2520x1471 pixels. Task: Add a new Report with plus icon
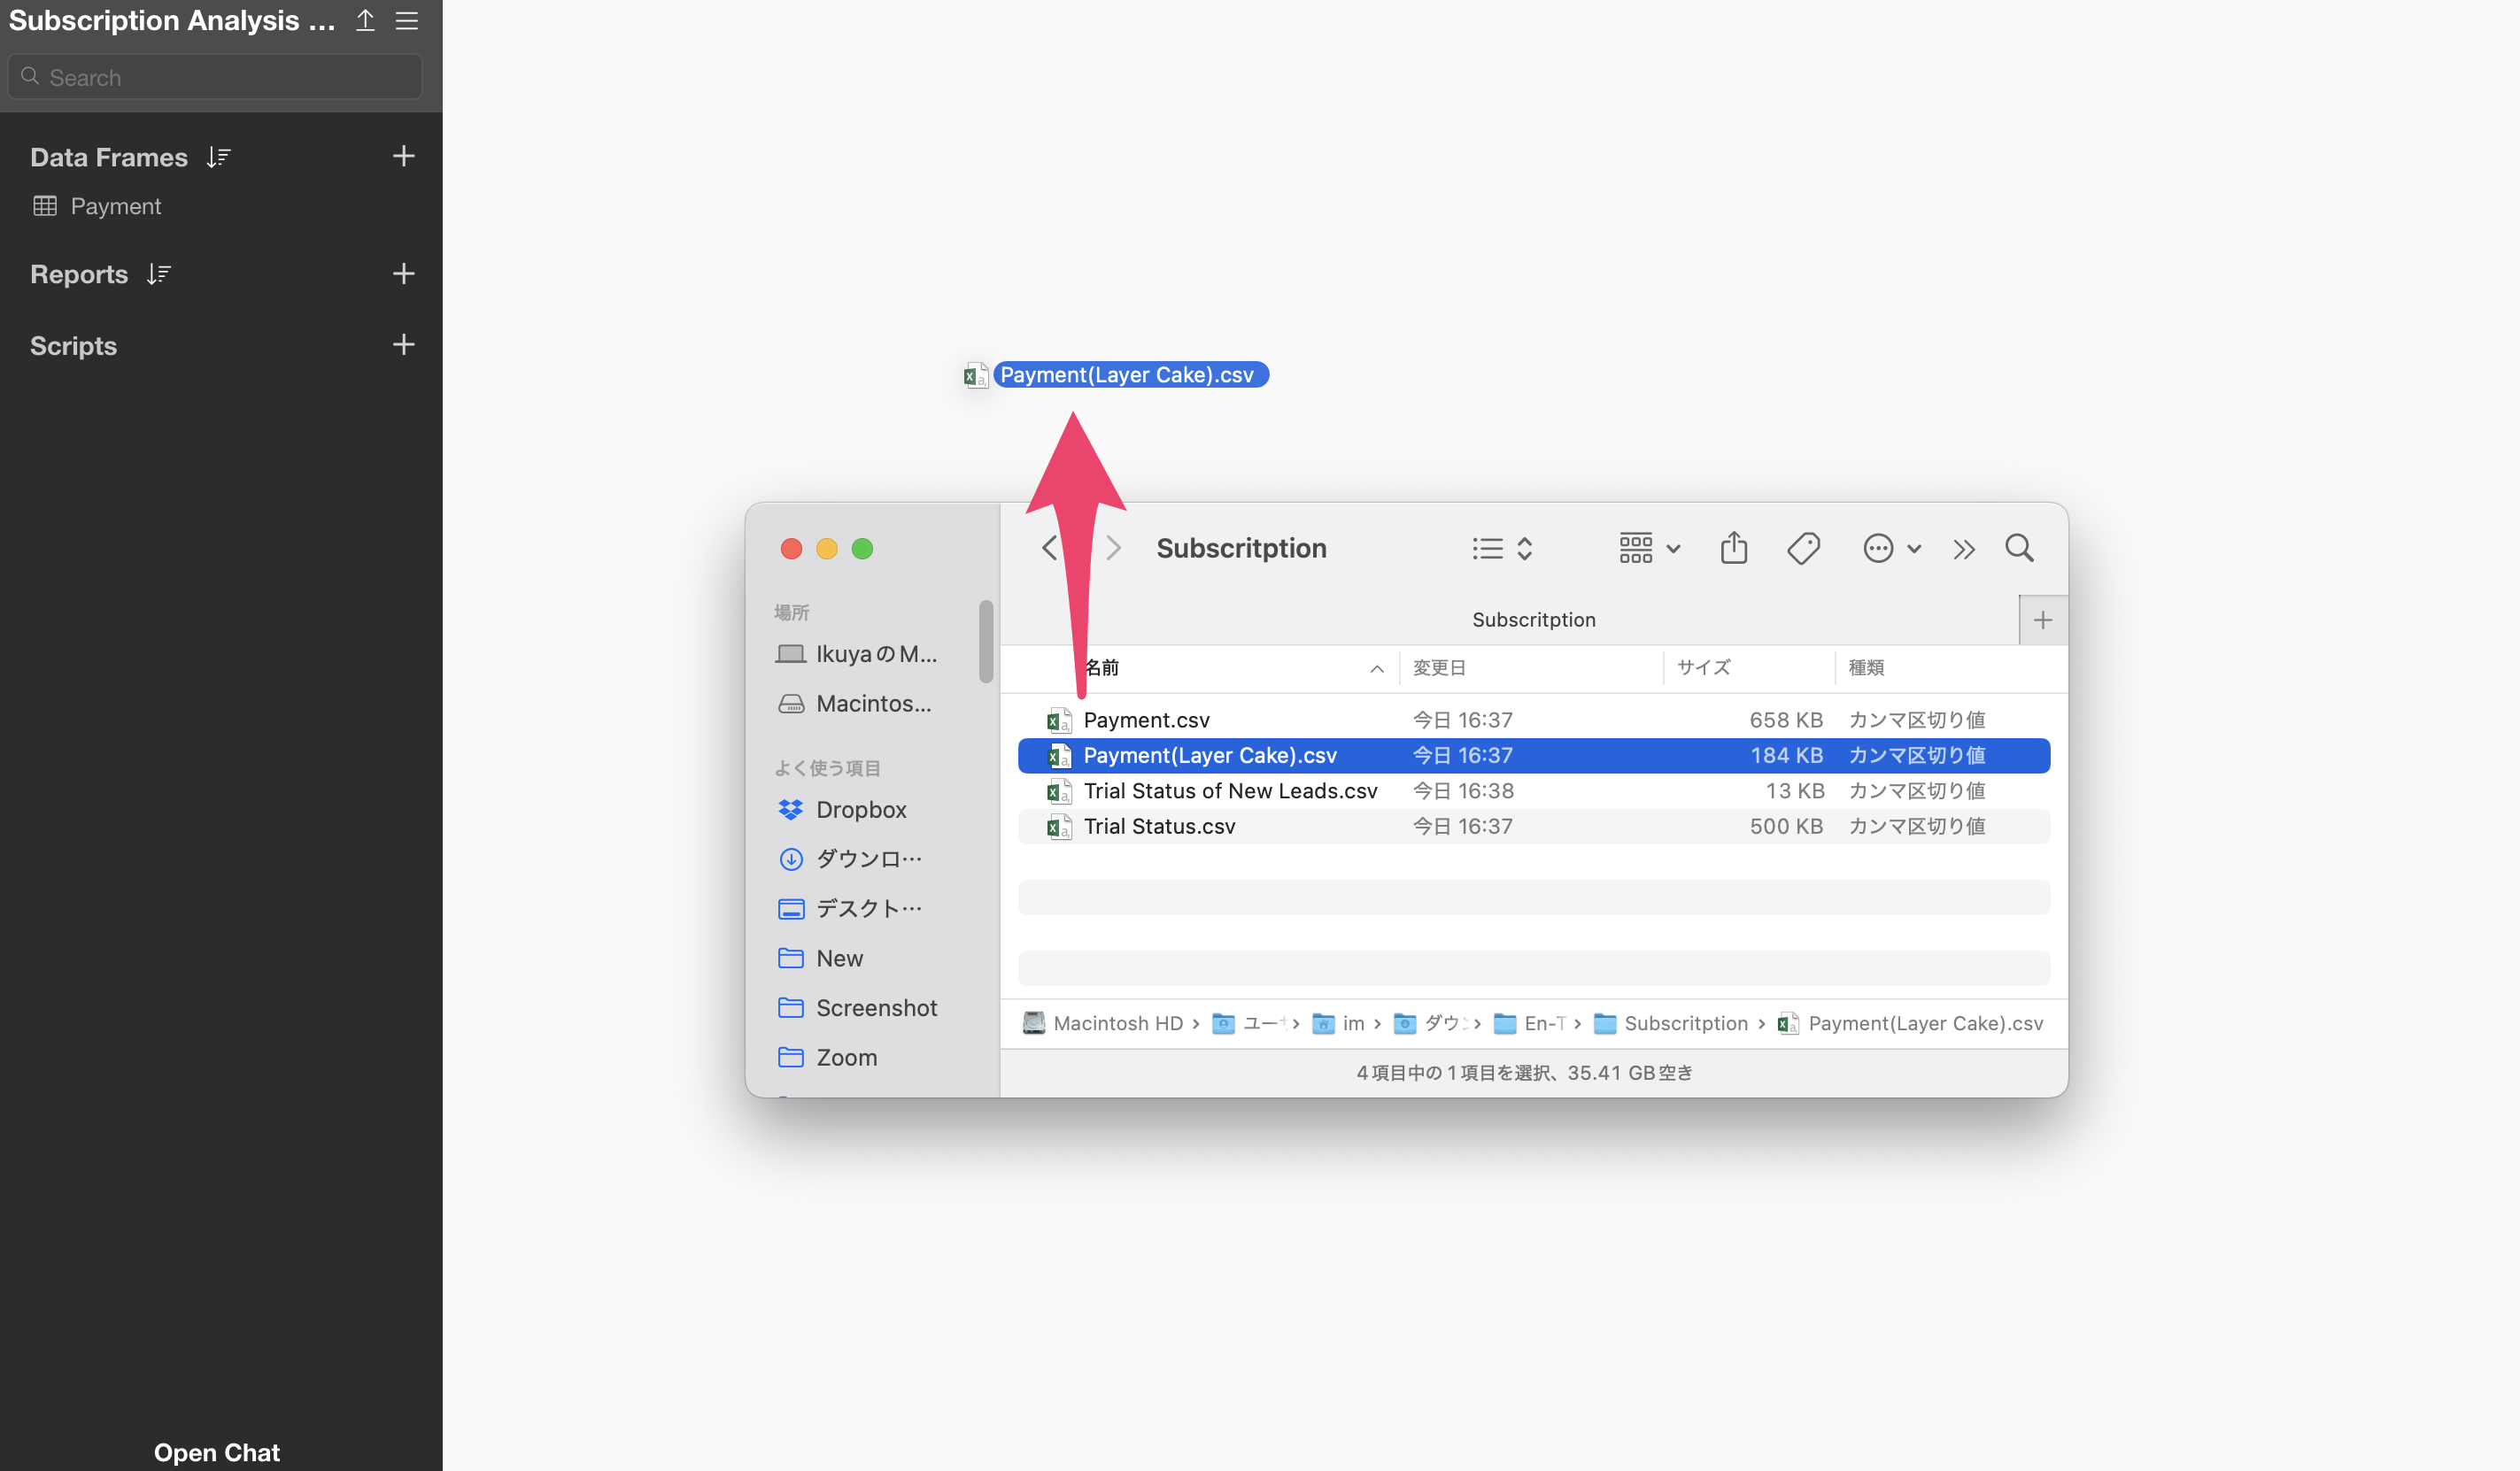click(403, 273)
